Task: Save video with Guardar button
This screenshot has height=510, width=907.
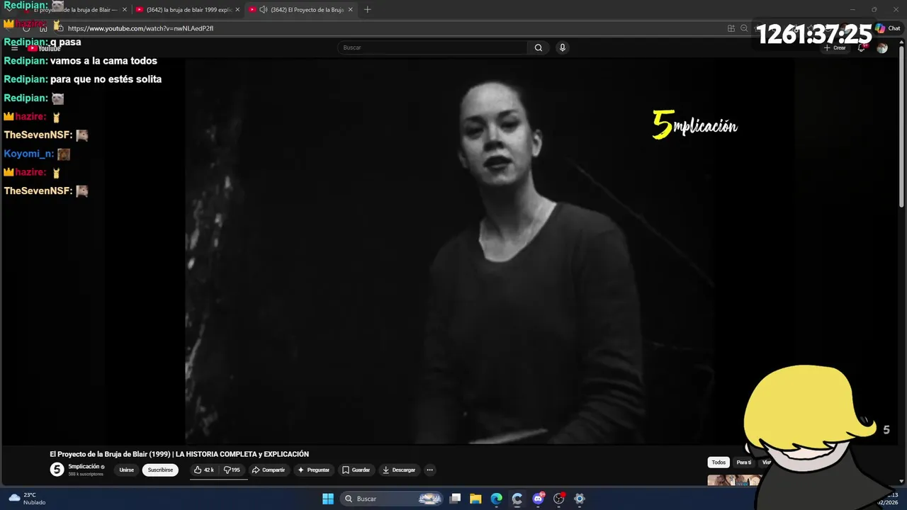Action: (356, 470)
